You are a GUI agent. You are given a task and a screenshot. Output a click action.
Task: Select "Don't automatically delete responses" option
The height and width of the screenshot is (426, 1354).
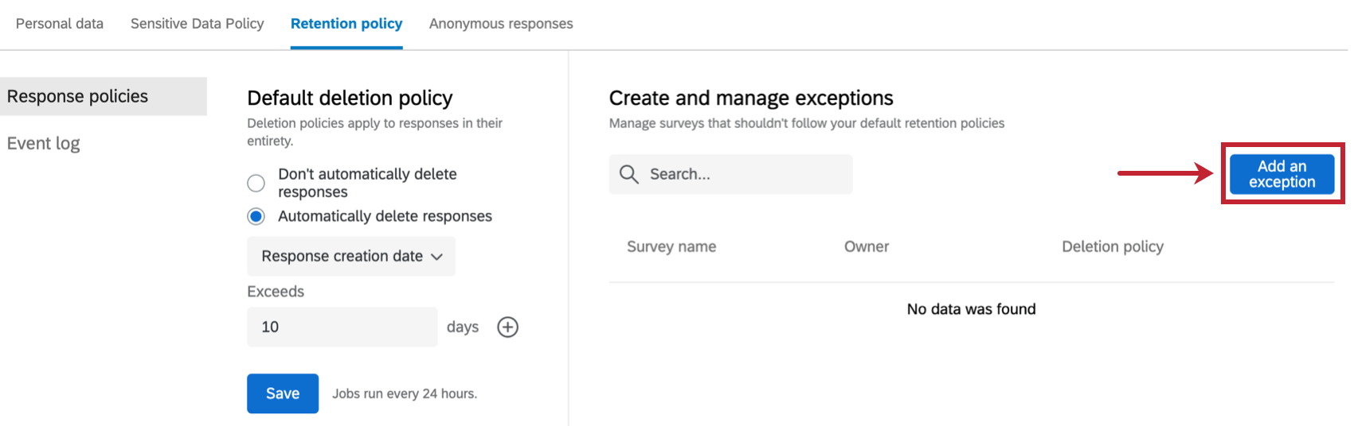tap(256, 183)
